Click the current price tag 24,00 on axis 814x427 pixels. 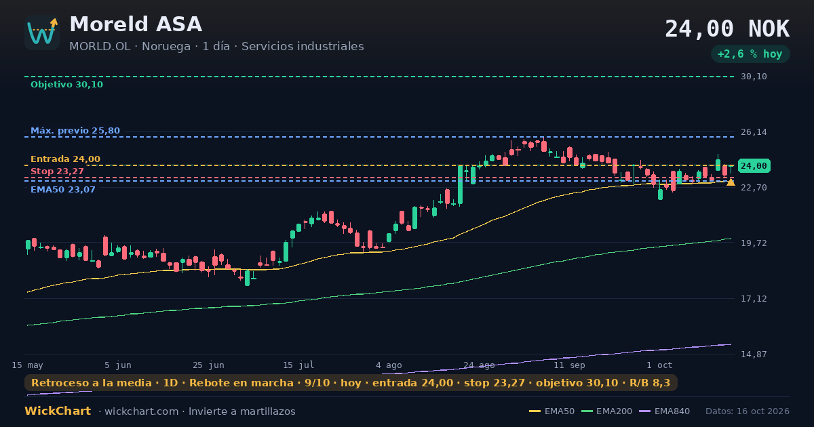pyautogui.click(x=754, y=166)
